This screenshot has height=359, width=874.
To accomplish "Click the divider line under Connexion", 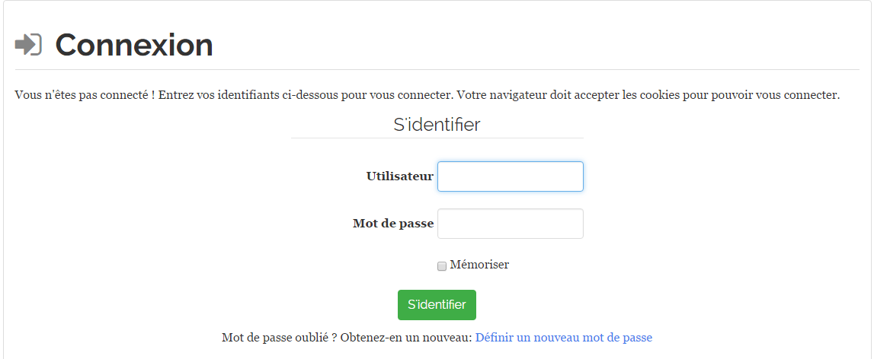I will click(437, 70).
